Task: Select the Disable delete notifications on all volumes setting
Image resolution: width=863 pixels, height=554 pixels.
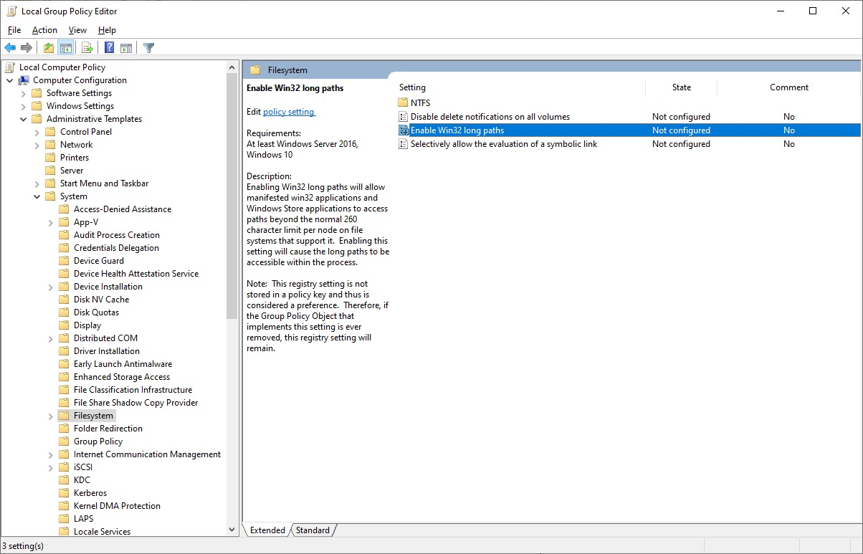Action: click(490, 117)
